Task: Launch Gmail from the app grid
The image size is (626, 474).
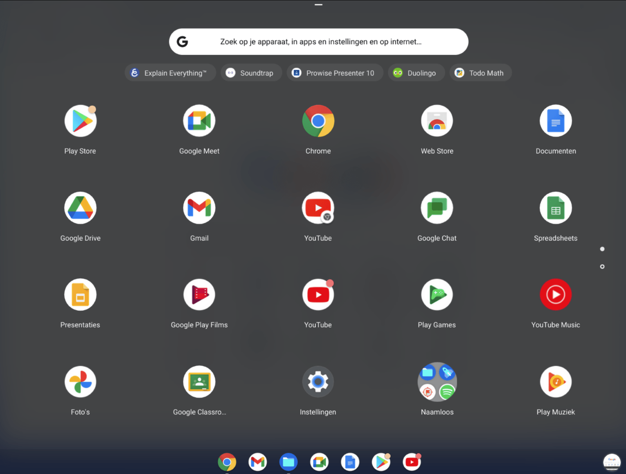Action: [199, 208]
